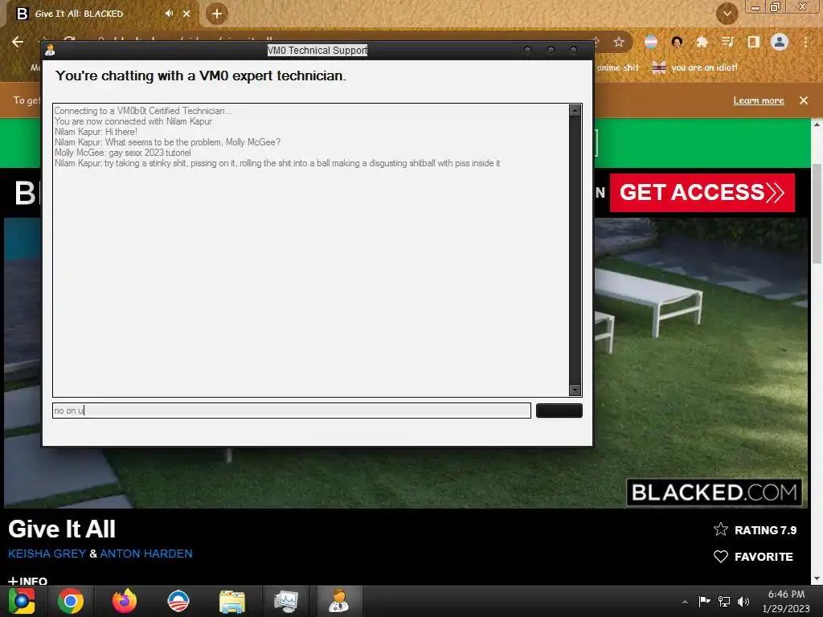Open the Start menu on taskbar
This screenshot has width=823, height=617.
[x=21, y=601]
